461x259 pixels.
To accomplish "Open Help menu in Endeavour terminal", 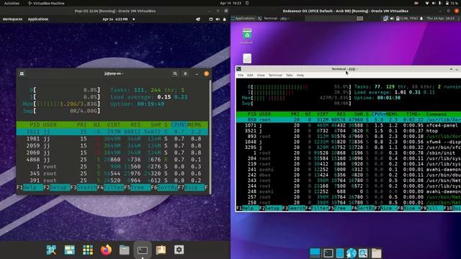I will (x=300, y=75).
